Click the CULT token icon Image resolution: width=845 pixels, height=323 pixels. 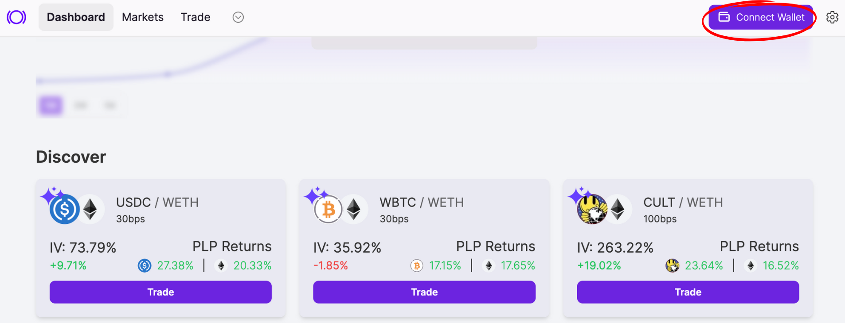click(x=592, y=209)
